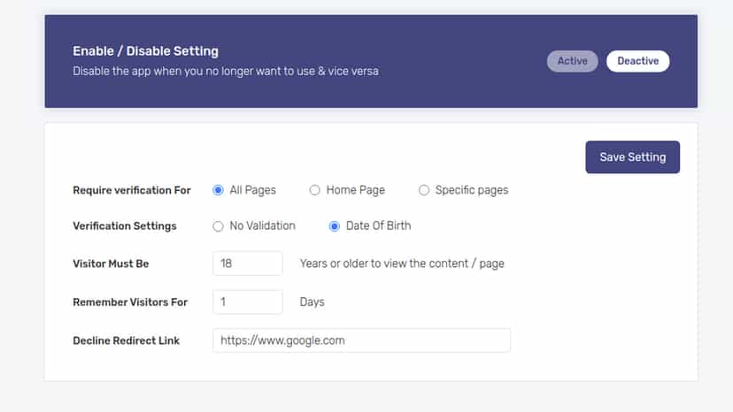Click the Remember Visitors For label
This screenshot has width=733, height=412.
tap(130, 302)
